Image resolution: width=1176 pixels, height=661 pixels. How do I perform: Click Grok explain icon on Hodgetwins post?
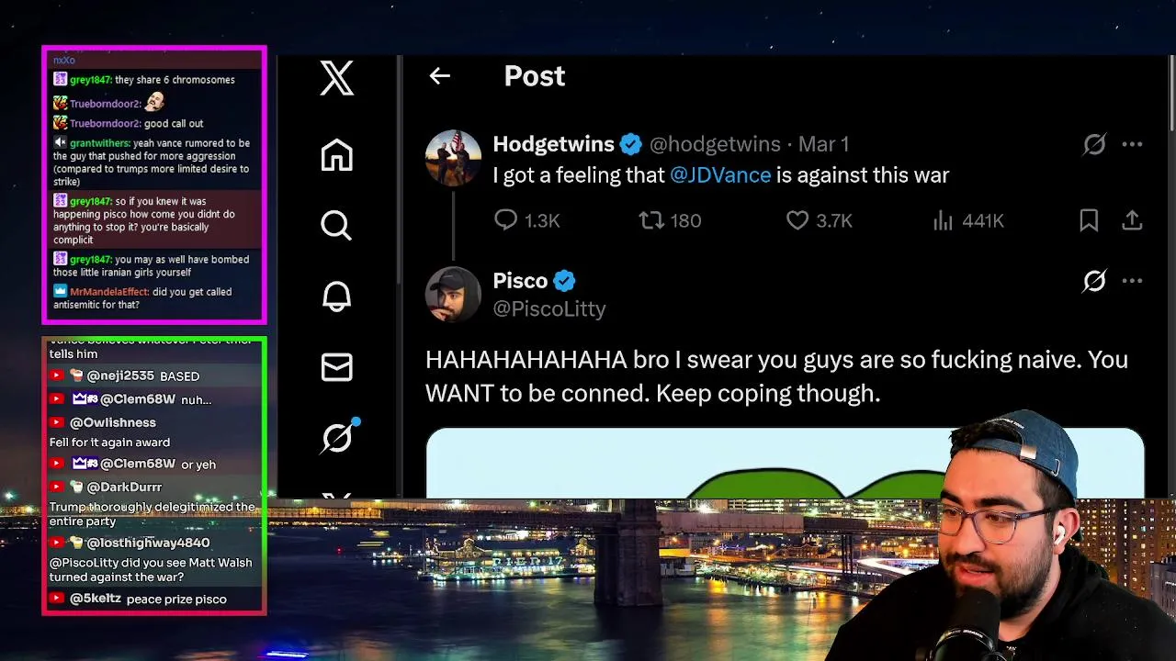tap(1094, 144)
